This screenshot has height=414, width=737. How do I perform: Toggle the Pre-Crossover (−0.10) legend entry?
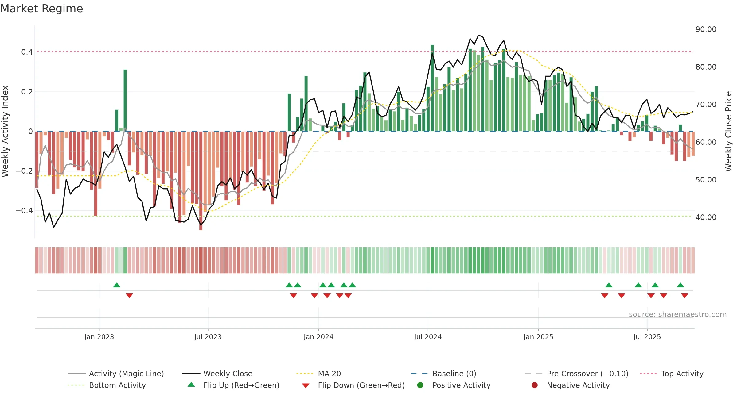[577, 374]
